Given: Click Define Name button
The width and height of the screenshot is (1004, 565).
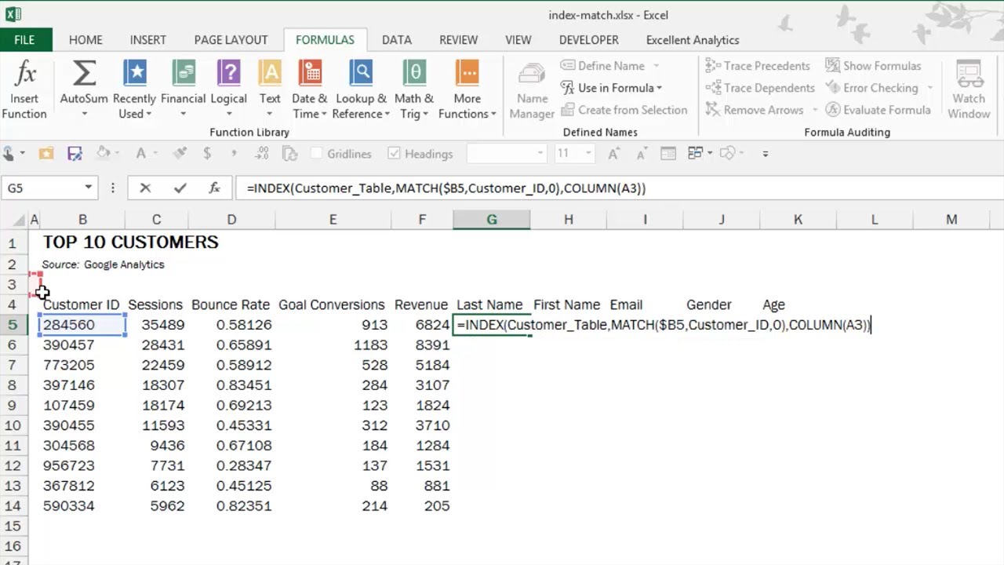Looking at the screenshot, I should point(604,66).
